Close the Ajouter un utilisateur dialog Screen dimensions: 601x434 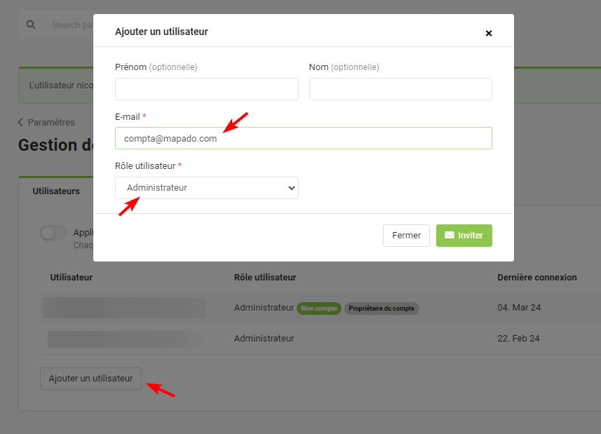point(489,33)
